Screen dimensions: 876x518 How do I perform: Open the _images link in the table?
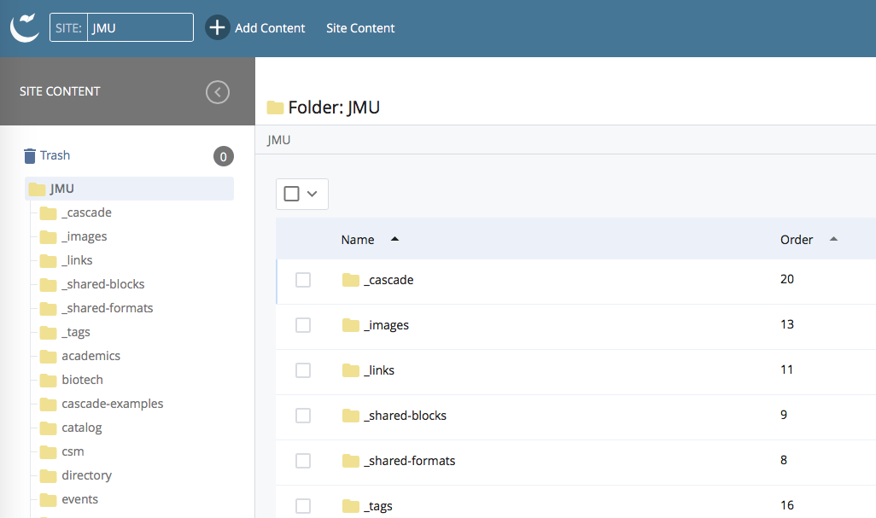[x=387, y=325]
